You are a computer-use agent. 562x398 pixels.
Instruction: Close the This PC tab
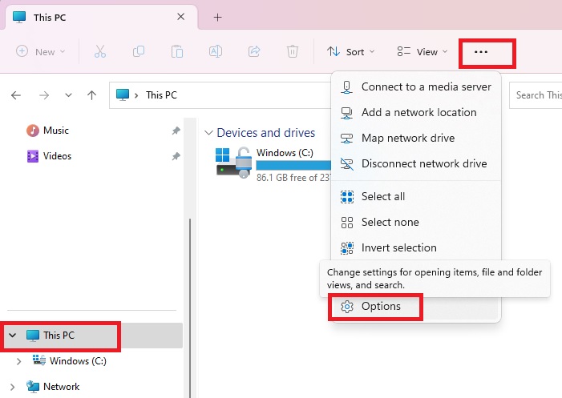click(181, 17)
